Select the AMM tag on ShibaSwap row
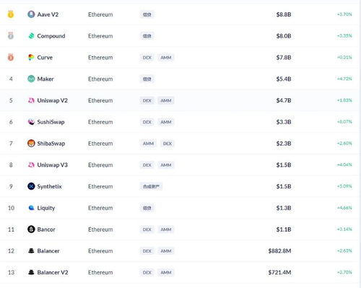This screenshot has width=361, height=288. [148, 144]
